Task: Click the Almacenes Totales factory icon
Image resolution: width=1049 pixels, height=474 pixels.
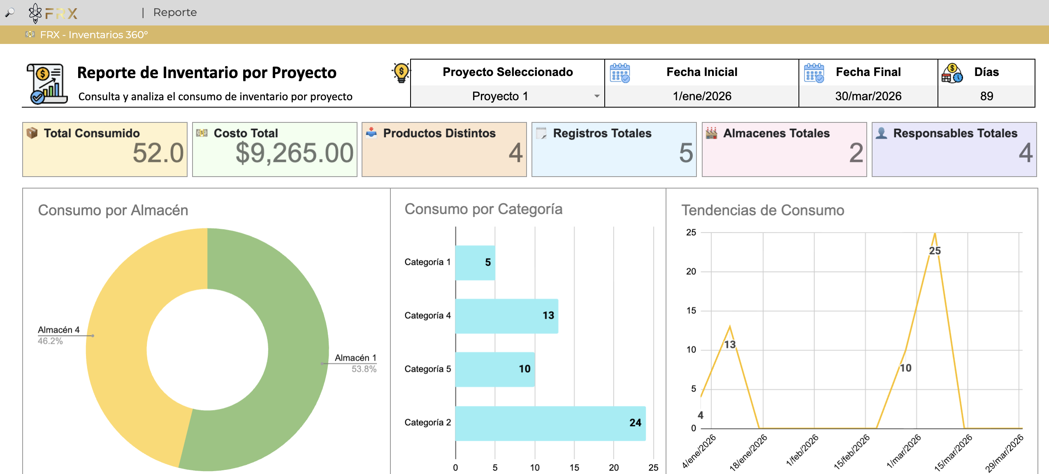Action: [711, 133]
